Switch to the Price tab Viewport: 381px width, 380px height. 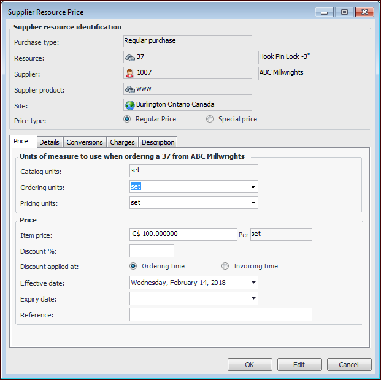(x=23, y=142)
